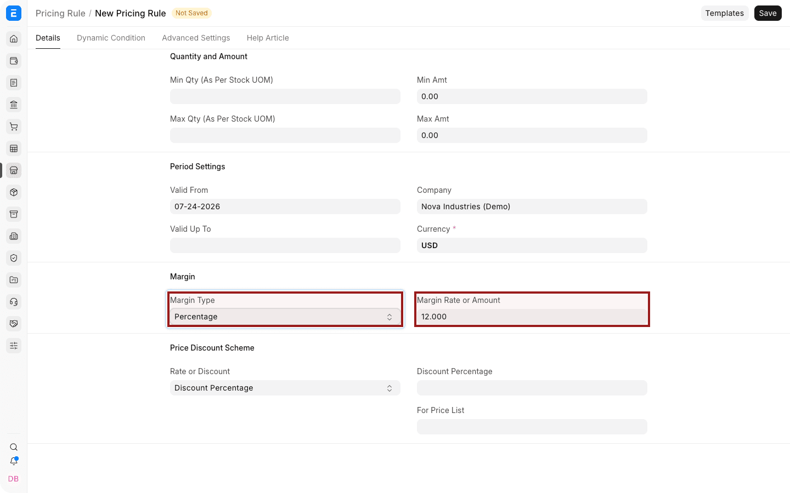
Task: Click the For Price List field
Action: tap(532, 427)
